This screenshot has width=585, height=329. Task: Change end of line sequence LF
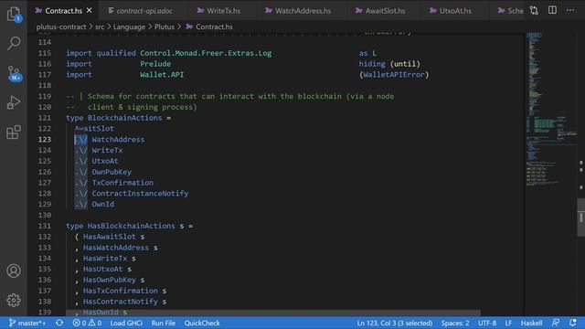coord(508,323)
